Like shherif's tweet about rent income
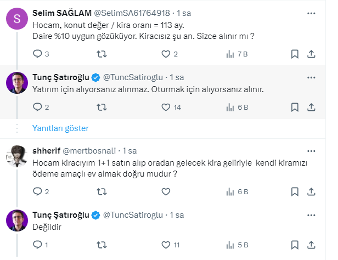 (x=166, y=191)
